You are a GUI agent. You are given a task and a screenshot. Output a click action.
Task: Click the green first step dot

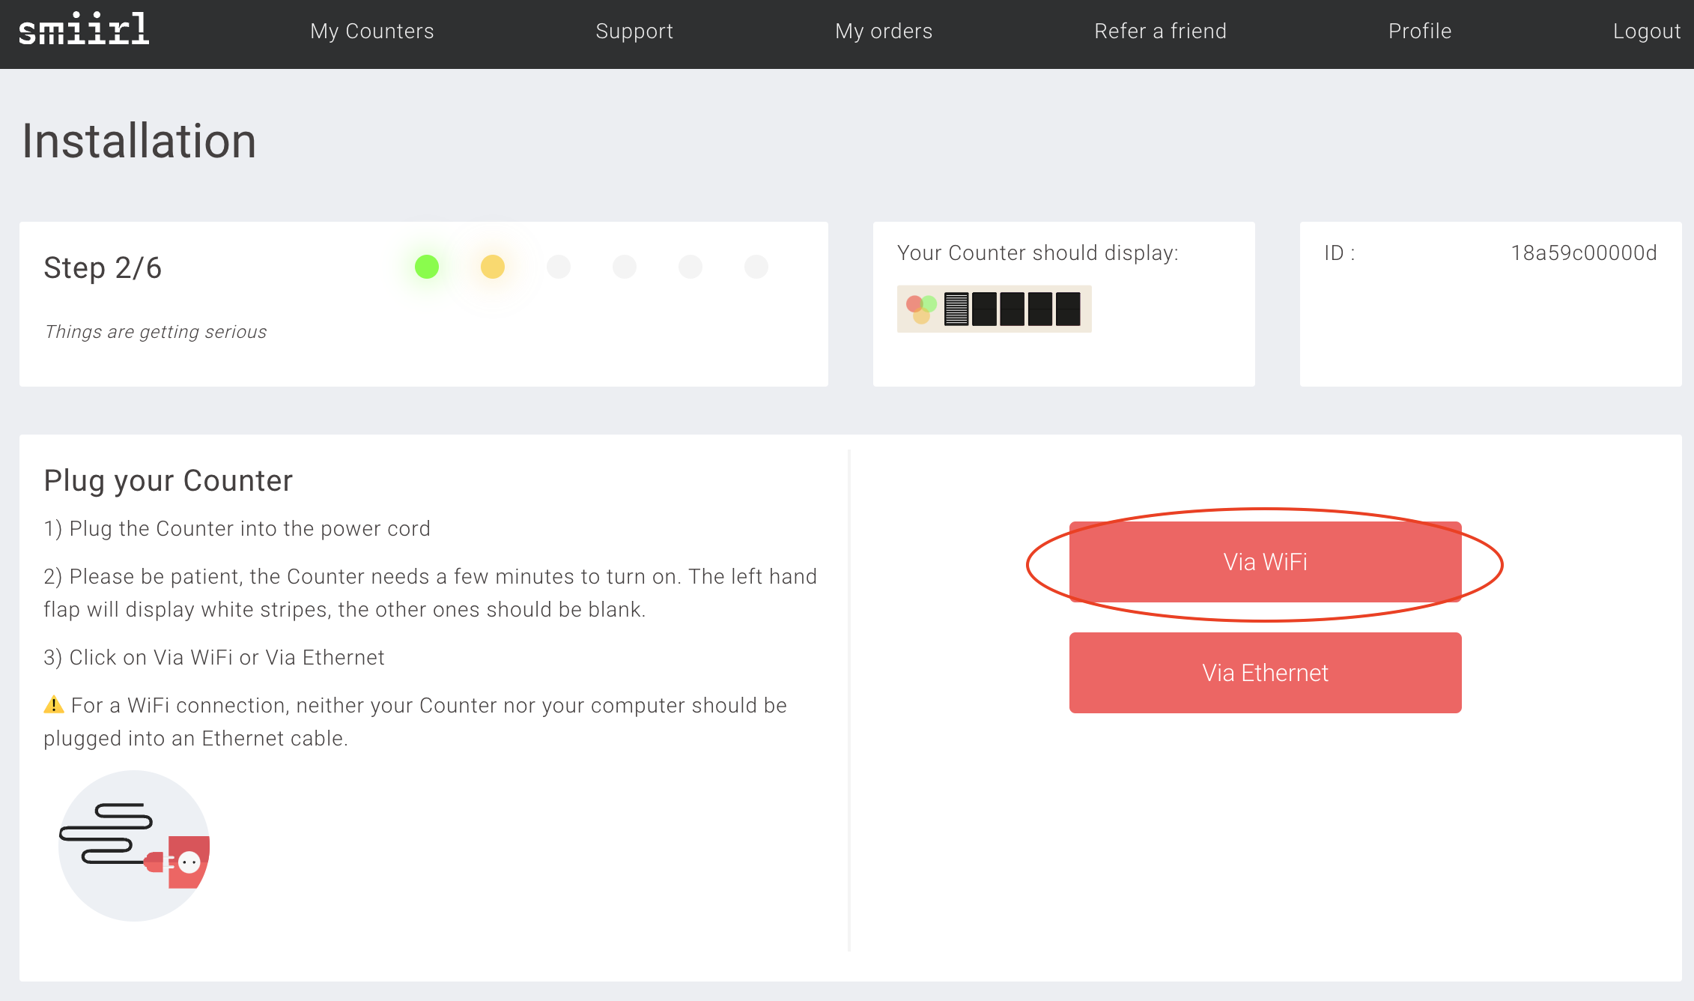(x=427, y=267)
